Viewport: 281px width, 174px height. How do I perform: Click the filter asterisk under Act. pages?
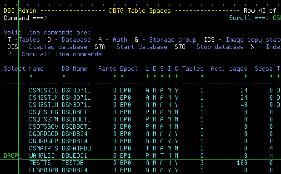[246, 76]
